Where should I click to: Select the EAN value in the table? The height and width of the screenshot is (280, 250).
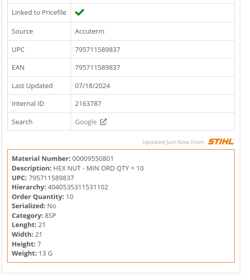click(98, 67)
